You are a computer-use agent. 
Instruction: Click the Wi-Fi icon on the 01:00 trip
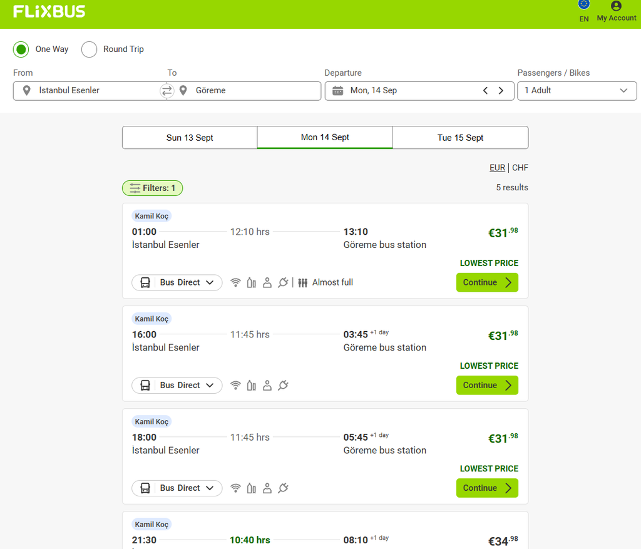coord(235,282)
